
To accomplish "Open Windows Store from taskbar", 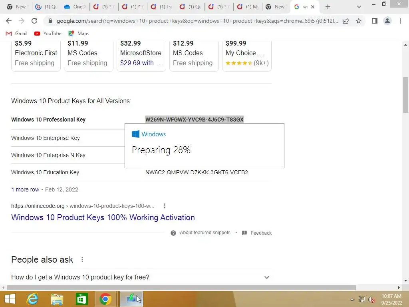I will (81, 299).
